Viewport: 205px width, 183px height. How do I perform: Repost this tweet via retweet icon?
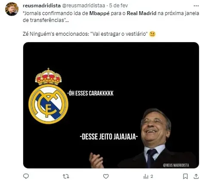pyautogui.click(x=66, y=176)
